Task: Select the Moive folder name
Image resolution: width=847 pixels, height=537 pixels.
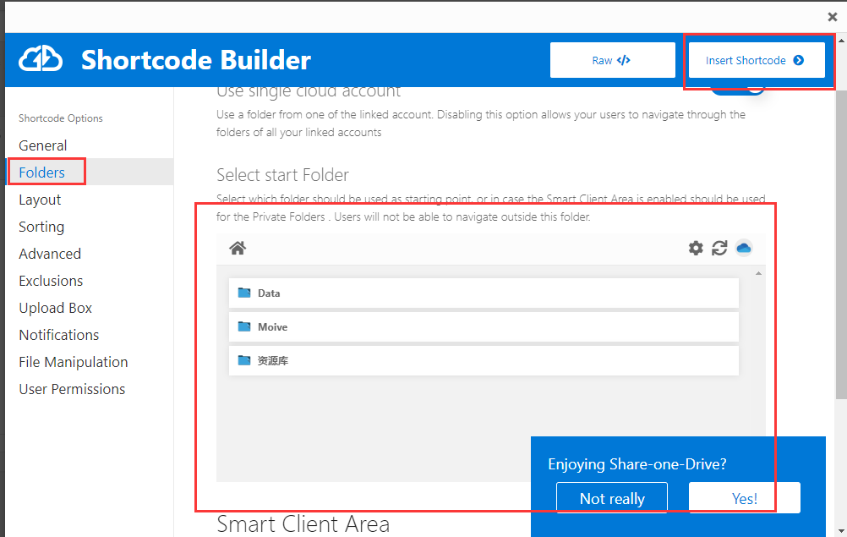Action: (272, 326)
